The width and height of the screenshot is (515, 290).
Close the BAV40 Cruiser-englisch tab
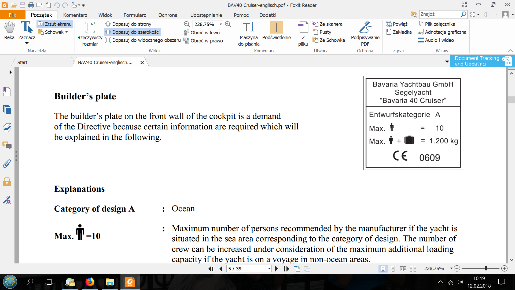tap(142, 63)
